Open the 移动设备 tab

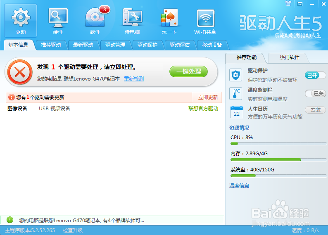[212, 45]
